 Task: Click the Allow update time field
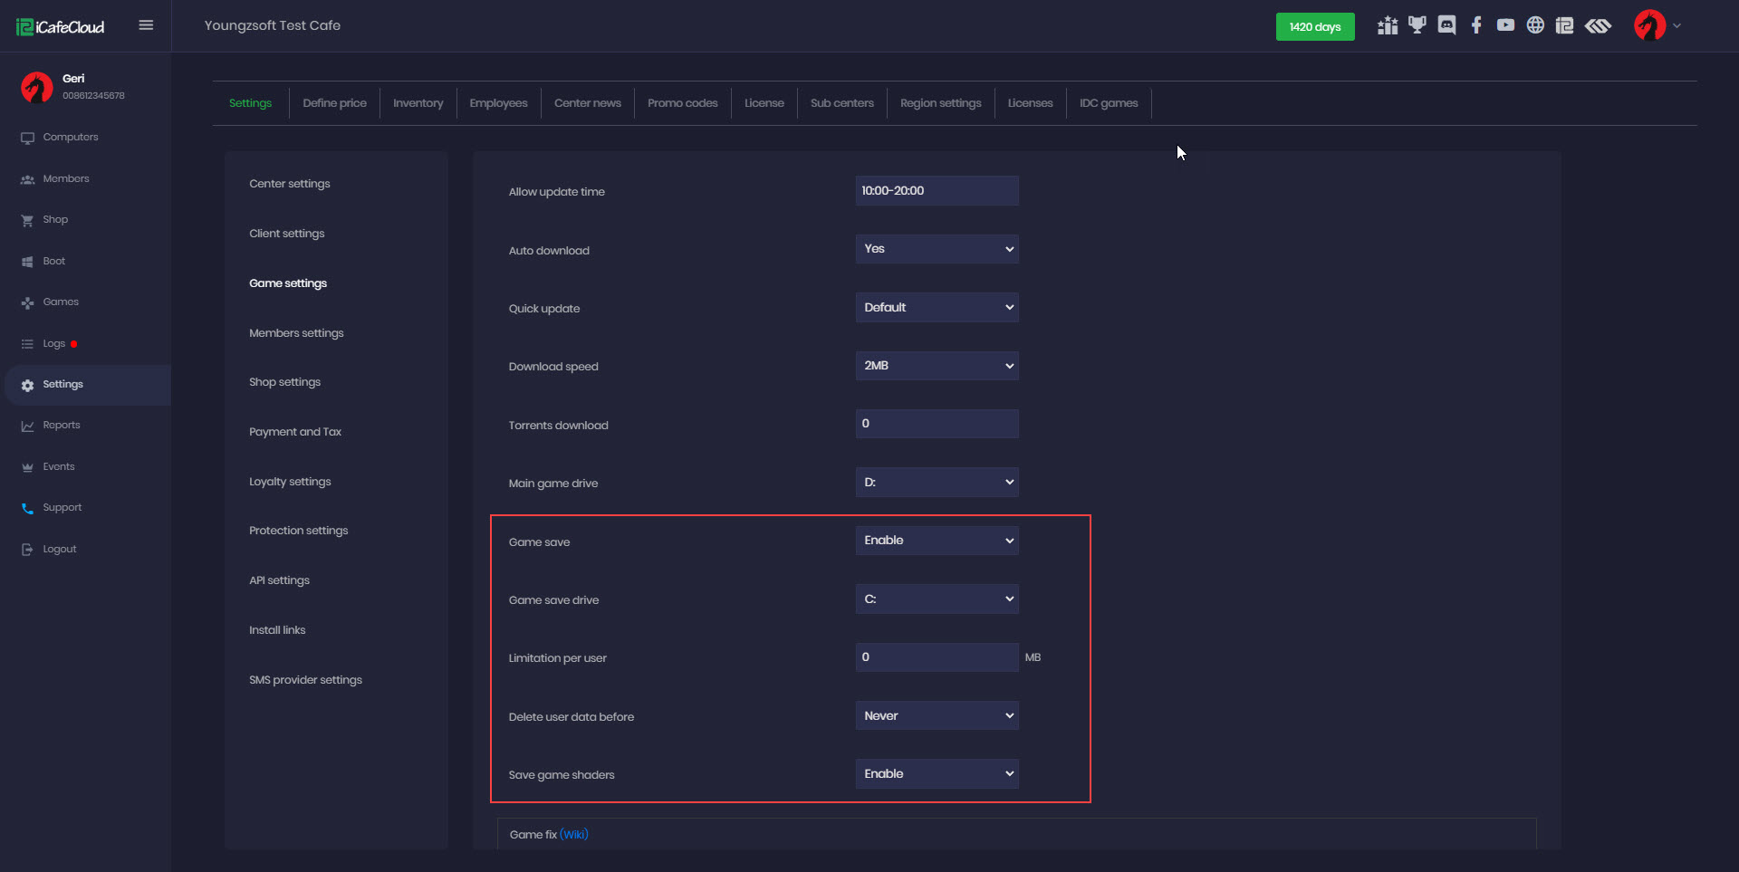pyautogui.click(x=937, y=191)
